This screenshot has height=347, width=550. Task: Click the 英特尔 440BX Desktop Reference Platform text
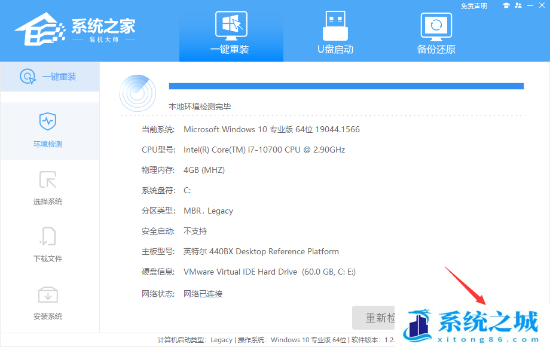click(261, 251)
